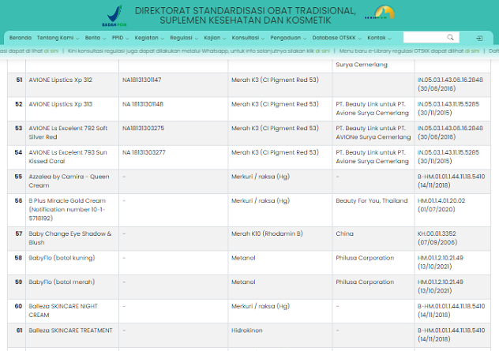The image size is (499, 351).
Task: Select 'BabyFlo (botol kuning)' row name
Action: point(62,258)
